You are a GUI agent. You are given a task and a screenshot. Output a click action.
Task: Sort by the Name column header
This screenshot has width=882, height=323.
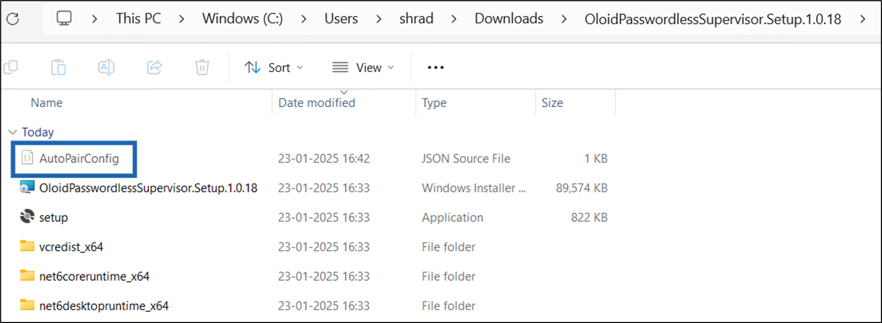pyautogui.click(x=47, y=103)
